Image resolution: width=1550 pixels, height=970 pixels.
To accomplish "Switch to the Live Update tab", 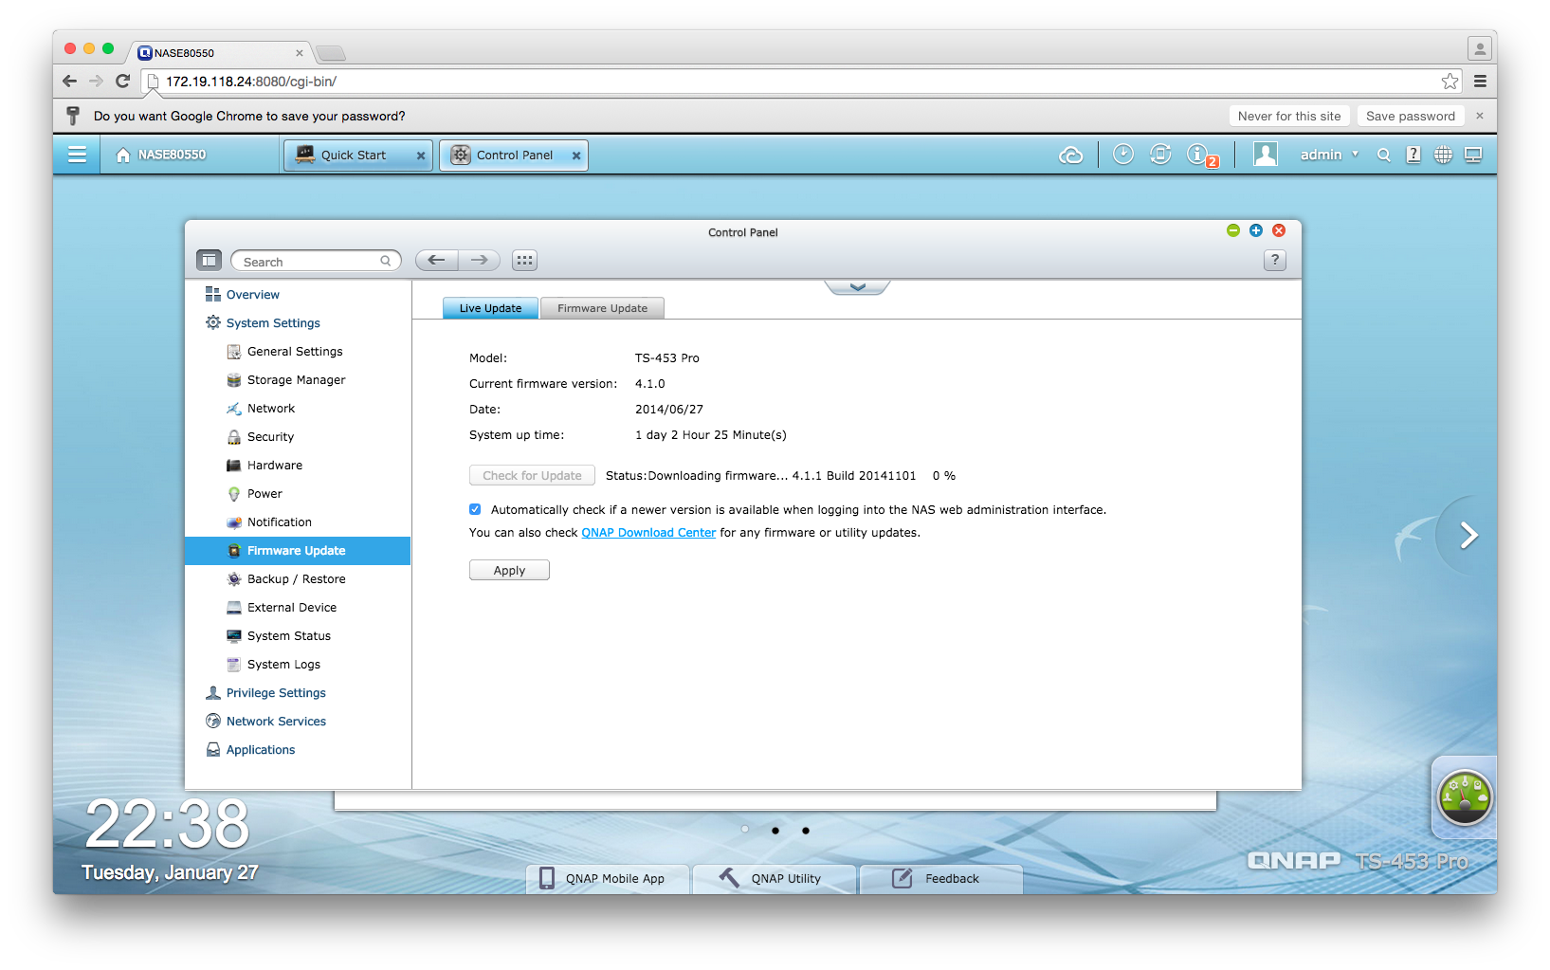I will tap(490, 308).
